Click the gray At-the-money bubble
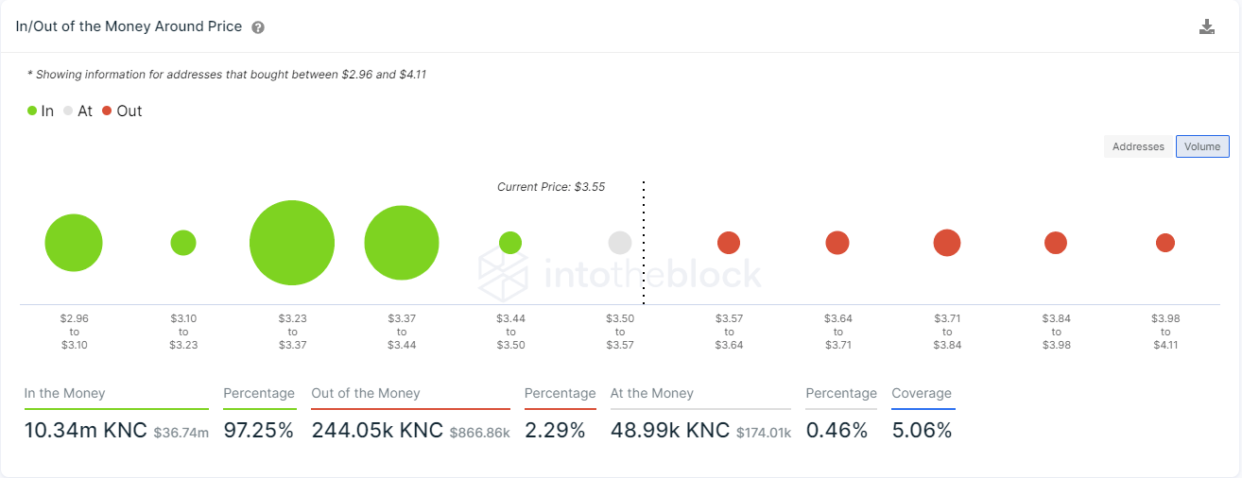This screenshot has width=1242, height=478. [x=620, y=243]
